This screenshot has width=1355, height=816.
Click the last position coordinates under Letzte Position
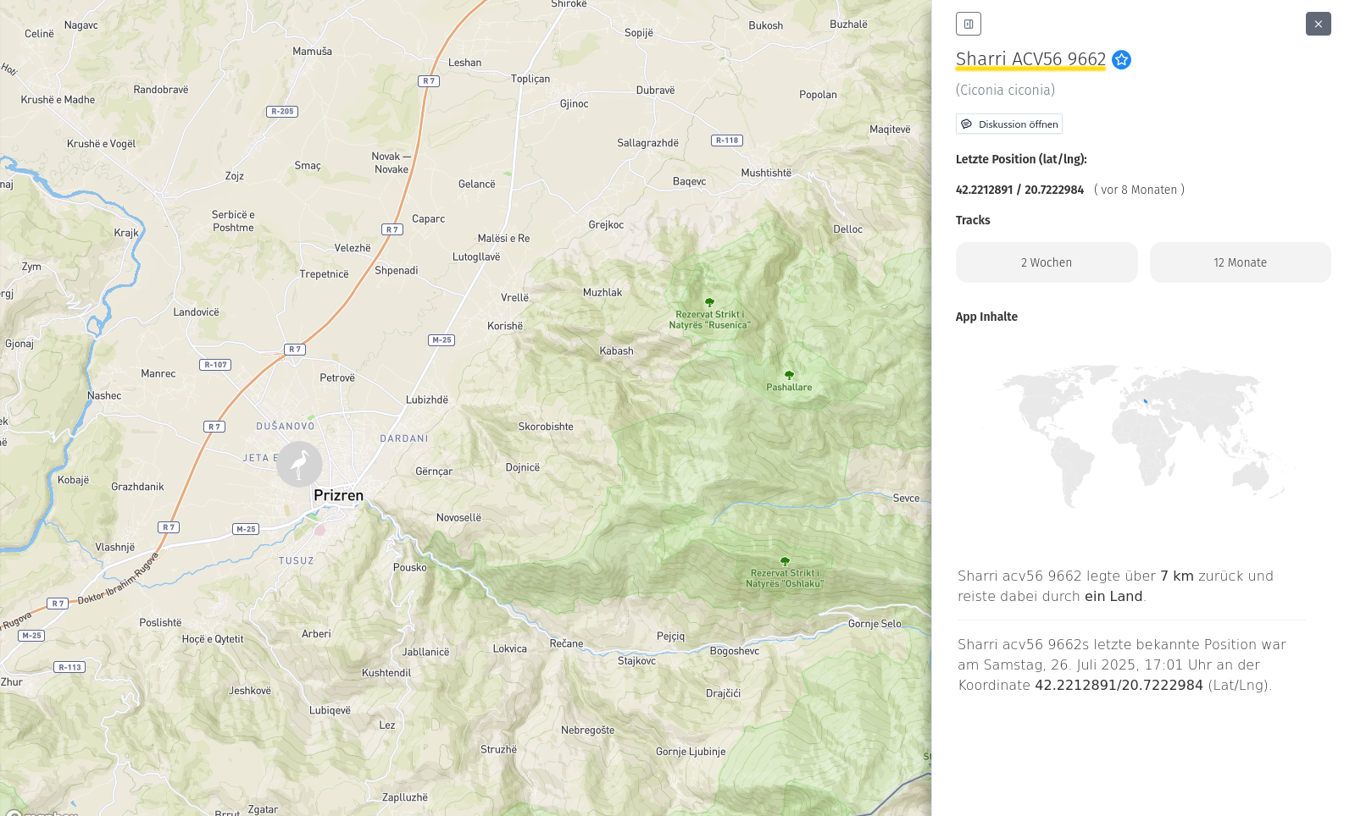(x=1019, y=190)
